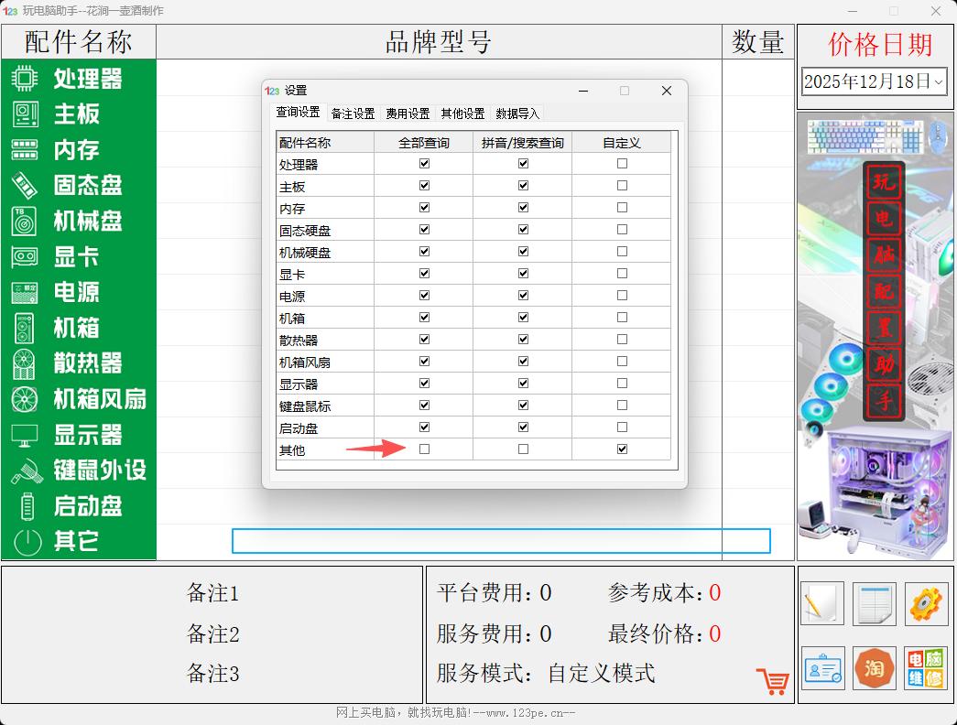This screenshot has height=725, width=957.
Task: Click the empty search input field below the dialog
Action: pos(502,541)
